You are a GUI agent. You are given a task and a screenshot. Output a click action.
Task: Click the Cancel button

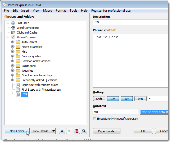pyautogui.click(x=162, y=131)
